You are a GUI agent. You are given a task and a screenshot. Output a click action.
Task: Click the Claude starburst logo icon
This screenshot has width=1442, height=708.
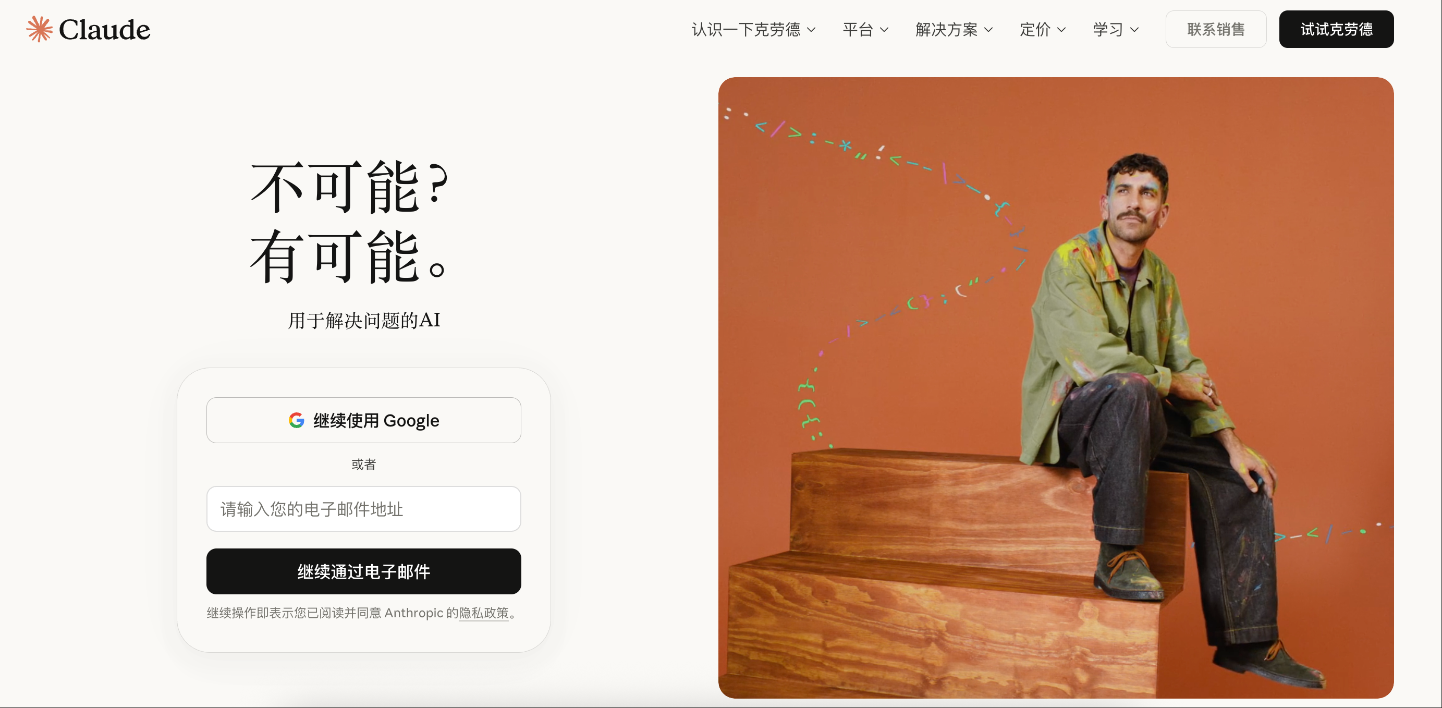point(39,29)
